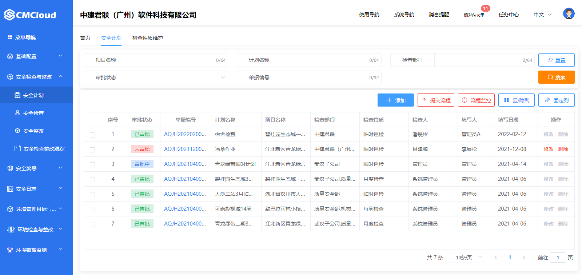
Task: Open 消息提醒 in top menu
Action: (439, 15)
